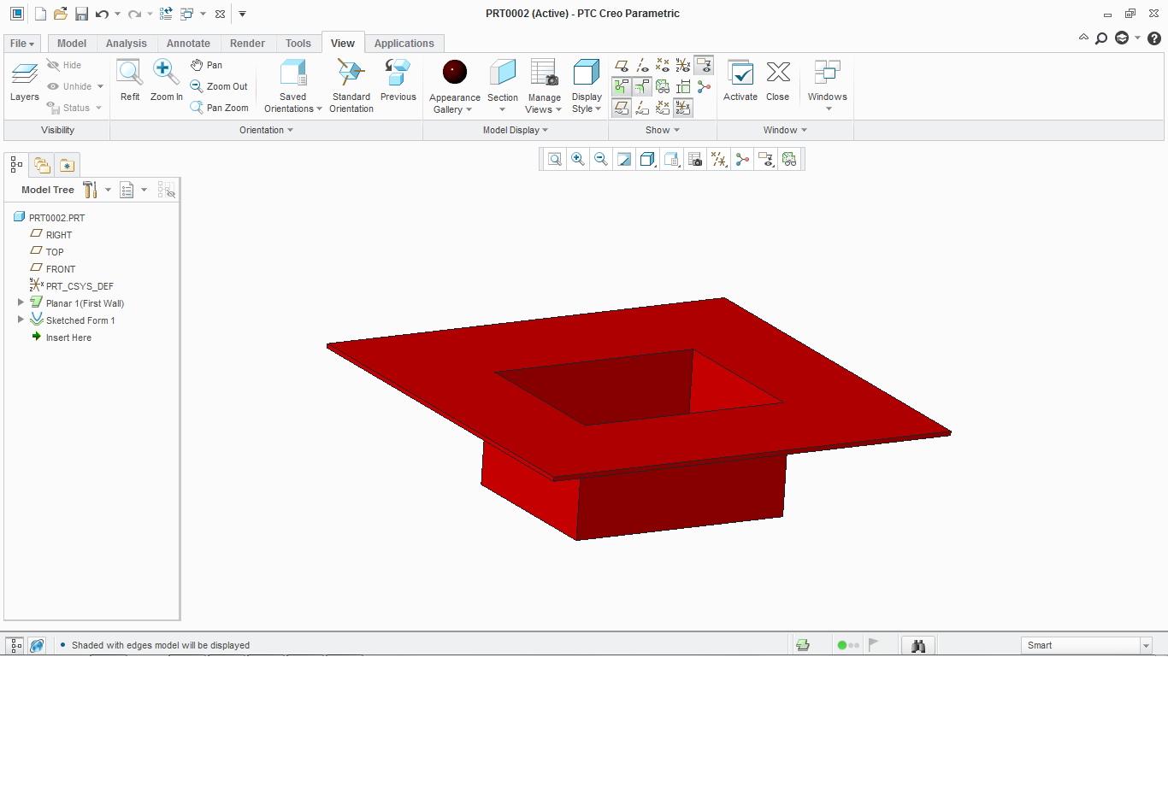Click Zoom In in graphics toolbar
Image resolution: width=1168 pixels, height=810 pixels.
tap(578, 159)
